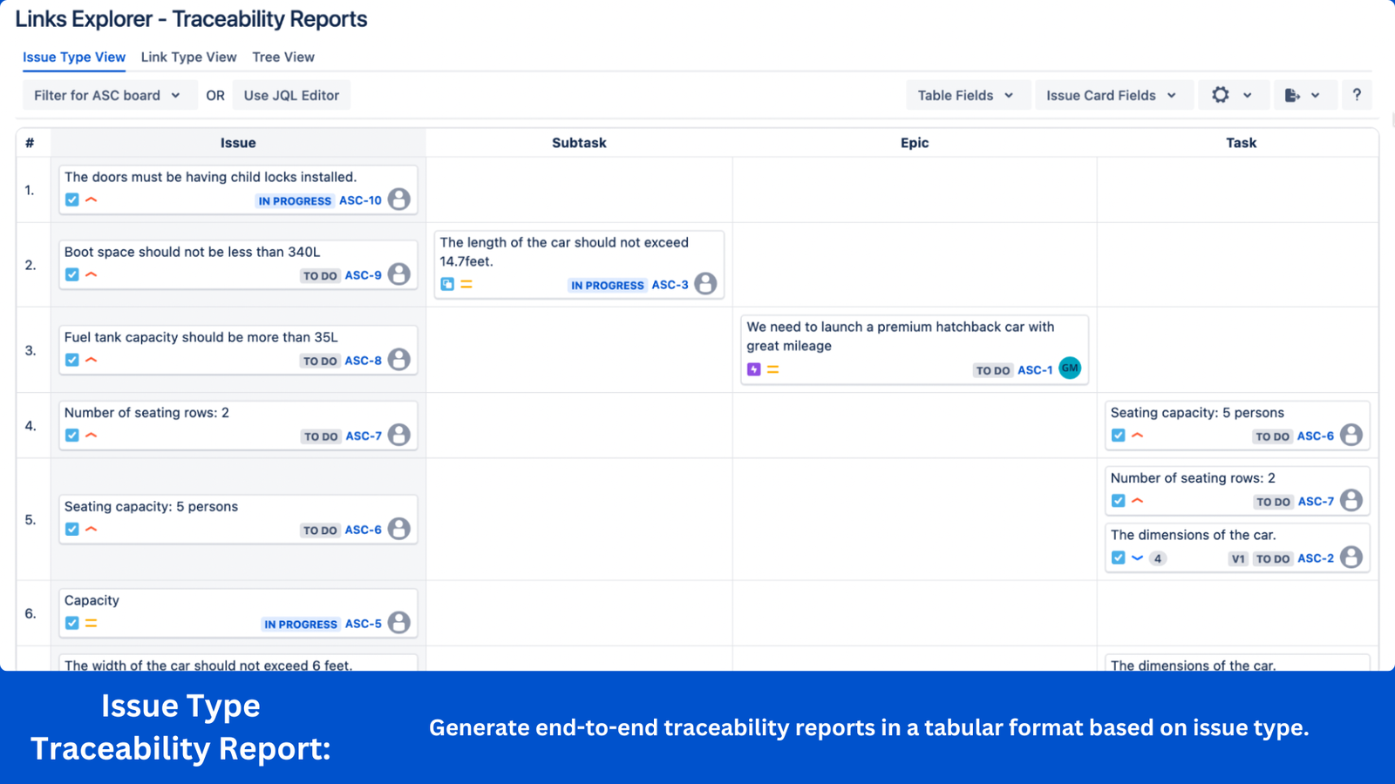Click the task type icon on the Capacity card

[x=72, y=624]
